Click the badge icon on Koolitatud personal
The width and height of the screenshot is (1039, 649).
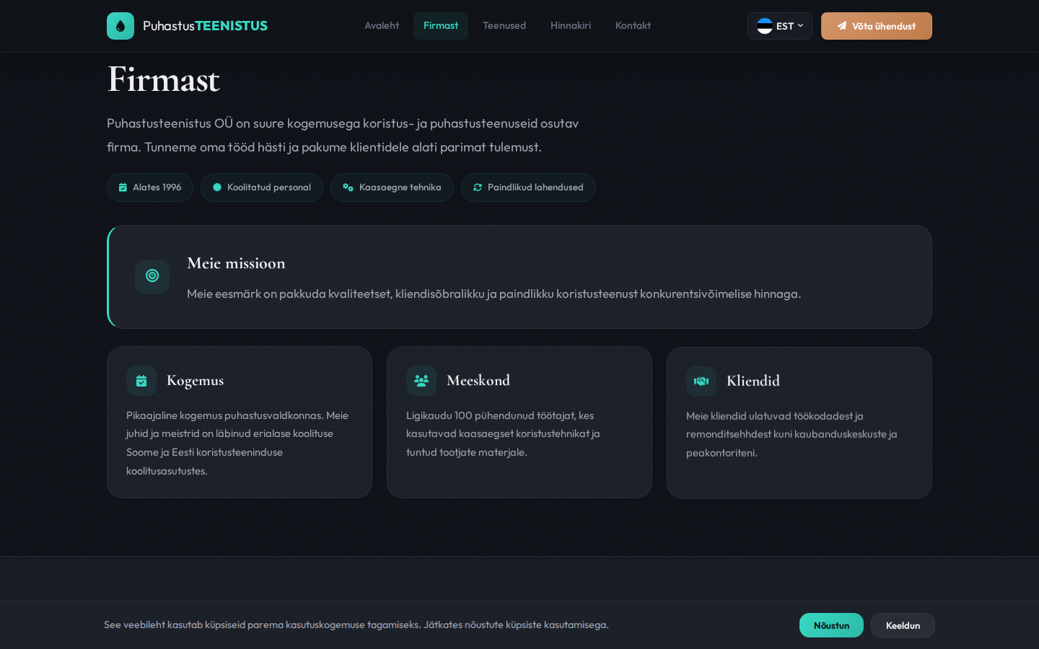tap(217, 187)
